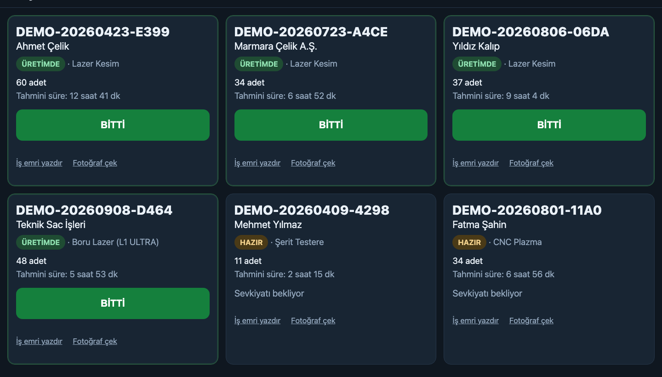Print work order for DEMO-20260723-A4CE
The image size is (662, 377).
click(x=257, y=163)
